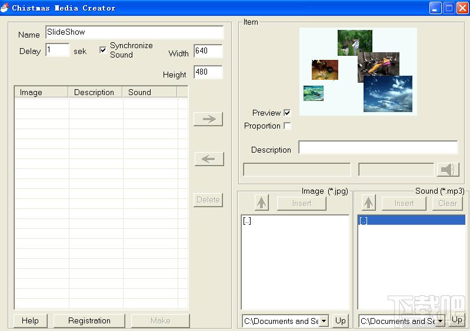Enable the Proportion checkbox

coord(287,126)
